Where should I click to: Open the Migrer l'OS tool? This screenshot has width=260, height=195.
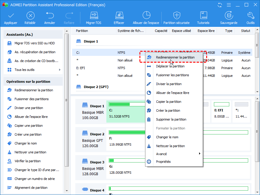click(94, 15)
